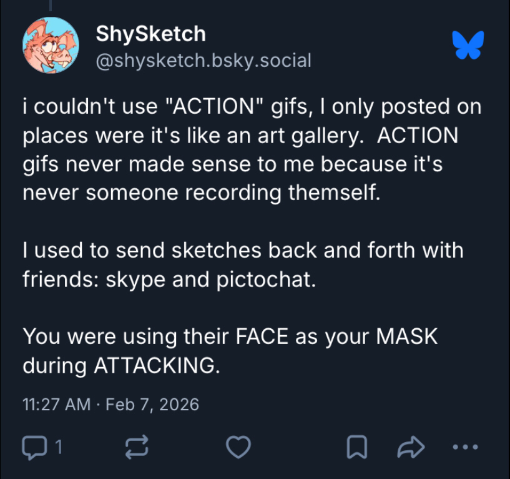Click the ShySketch display name
This screenshot has height=479, width=510.
150,34
